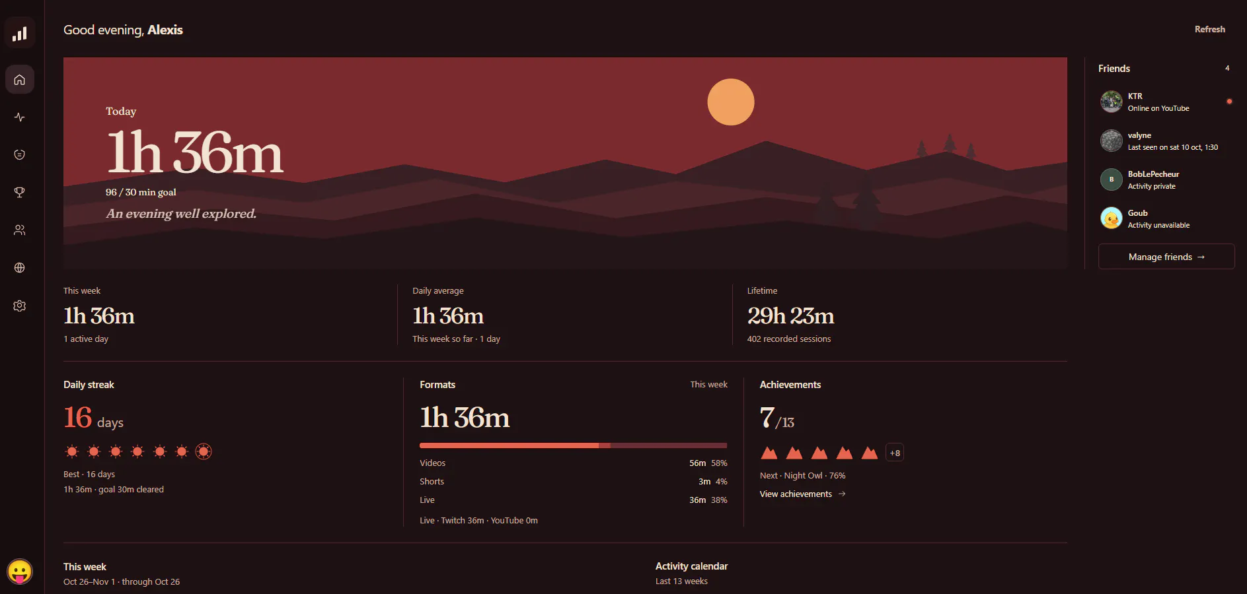
Task: Open the trophy achievements icon in sidebar
Action: [20, 192]
